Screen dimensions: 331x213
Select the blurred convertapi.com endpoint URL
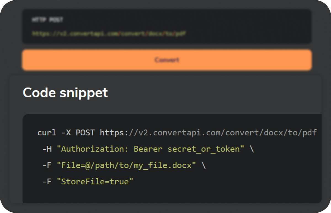pos(109,34)
